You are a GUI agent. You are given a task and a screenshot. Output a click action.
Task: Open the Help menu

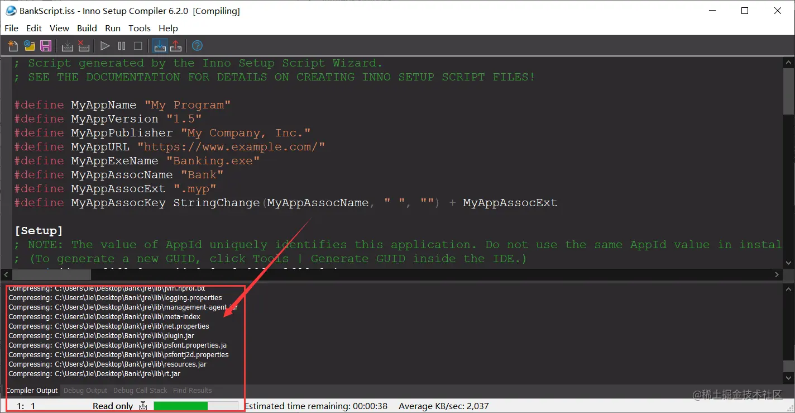click(168, 28)
